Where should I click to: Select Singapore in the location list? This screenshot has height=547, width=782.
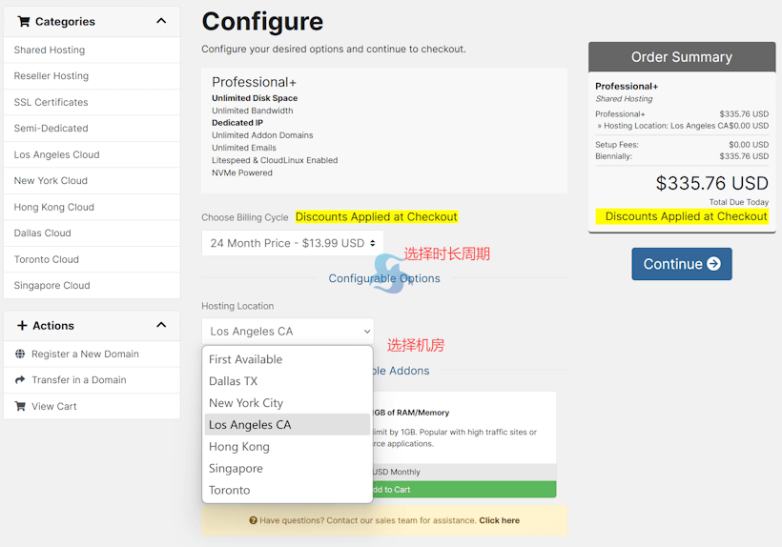[x=236, y=469]
